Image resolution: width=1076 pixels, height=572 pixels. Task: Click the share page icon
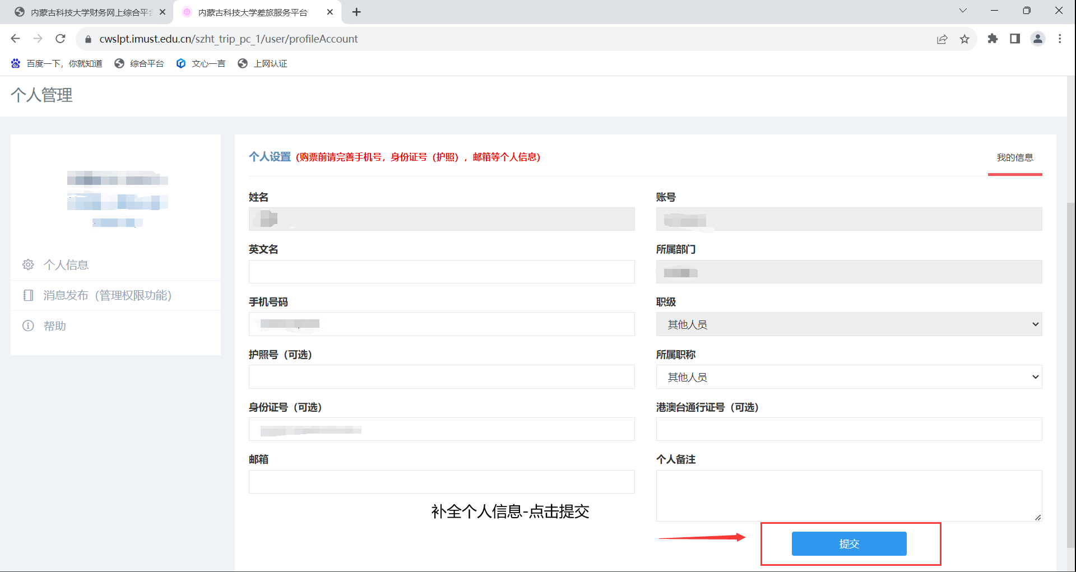942,39
